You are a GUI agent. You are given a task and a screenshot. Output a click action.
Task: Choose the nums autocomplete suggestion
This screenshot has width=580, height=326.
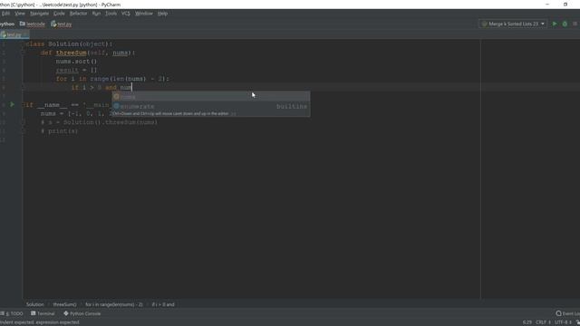(x=211, y=97)
